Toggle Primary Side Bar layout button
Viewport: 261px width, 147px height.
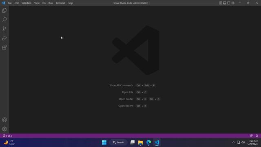[x=220, y=3]
